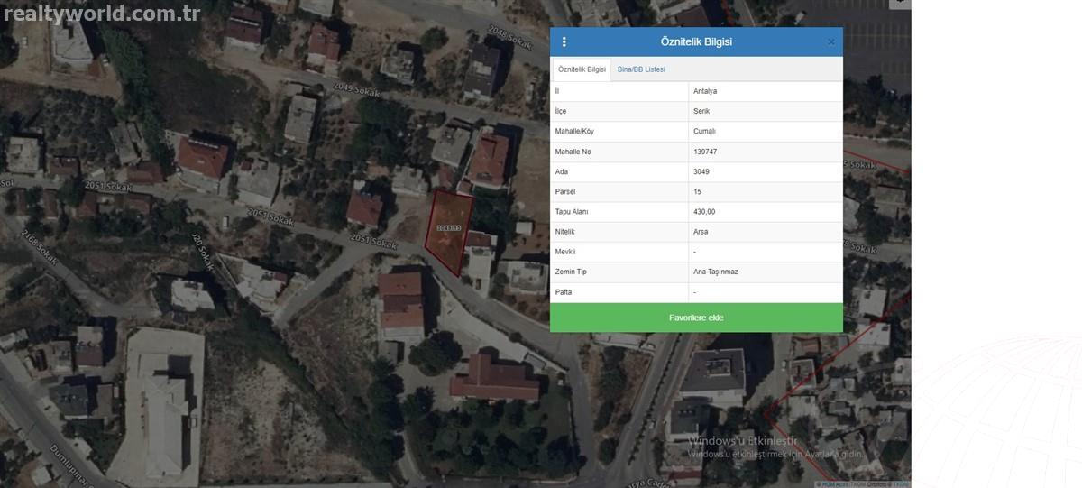Click the Favorilere ekle button

point(696,318)
